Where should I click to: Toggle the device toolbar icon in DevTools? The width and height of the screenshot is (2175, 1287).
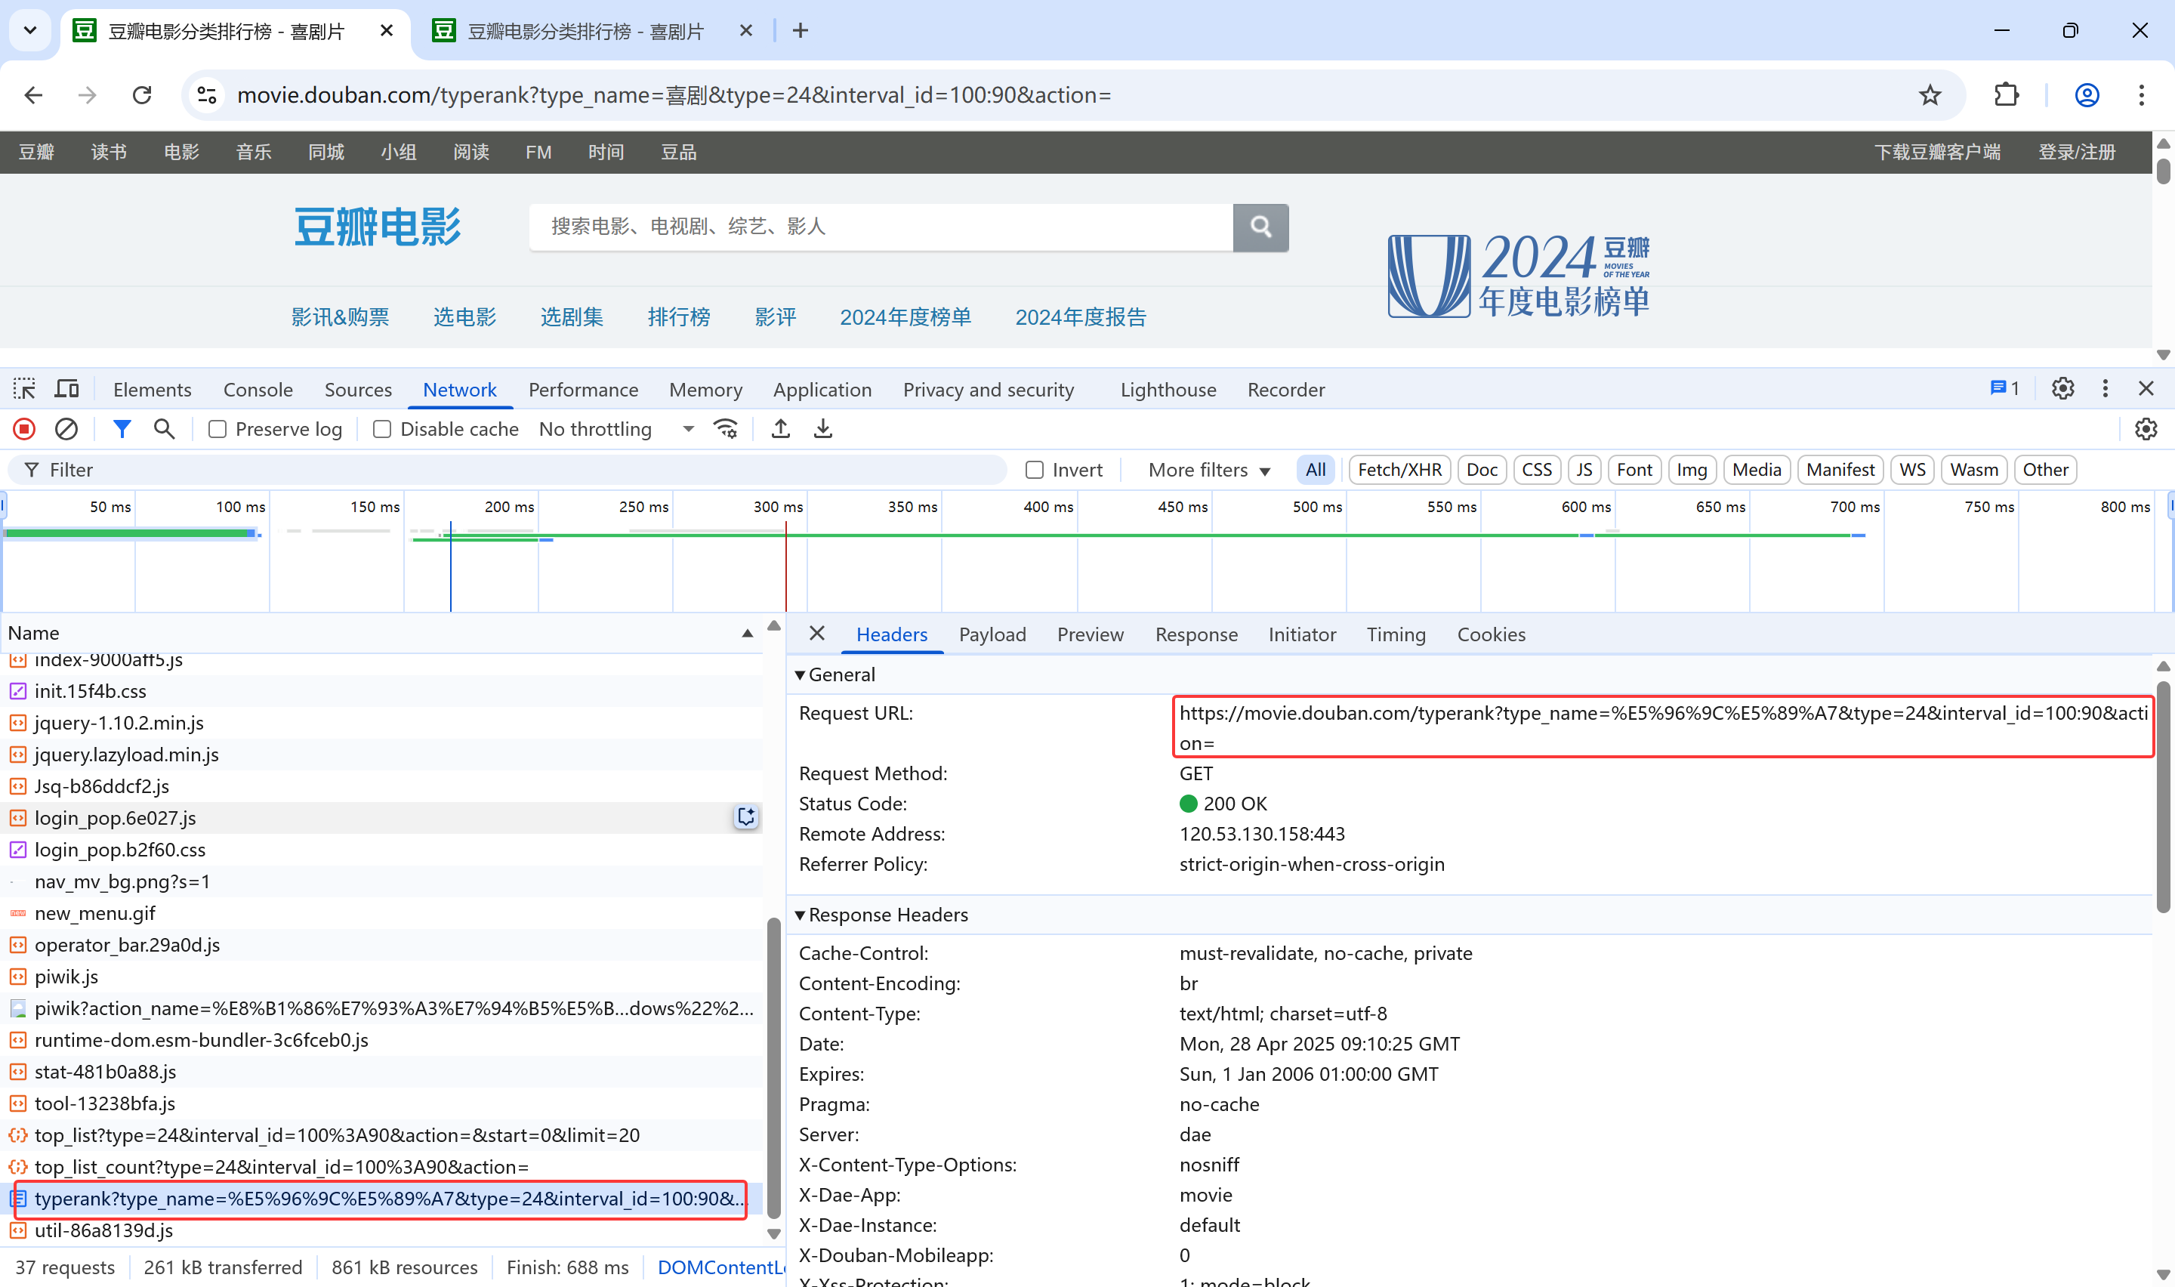[66, 390]
